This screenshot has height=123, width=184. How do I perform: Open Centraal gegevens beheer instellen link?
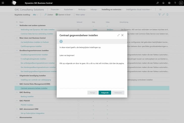pos(34,88)
